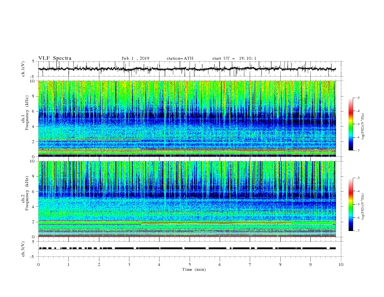Image resolution: width=384 pixels, height=297 pixels.
Task: Click time axis tick label "9"
Action: pos(310,264)
